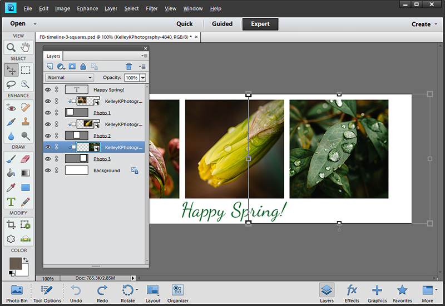Select the Rectangular Marquee tool
This screenshot has height=306, width=445.
pyautogui.click(x=26, y=70)
